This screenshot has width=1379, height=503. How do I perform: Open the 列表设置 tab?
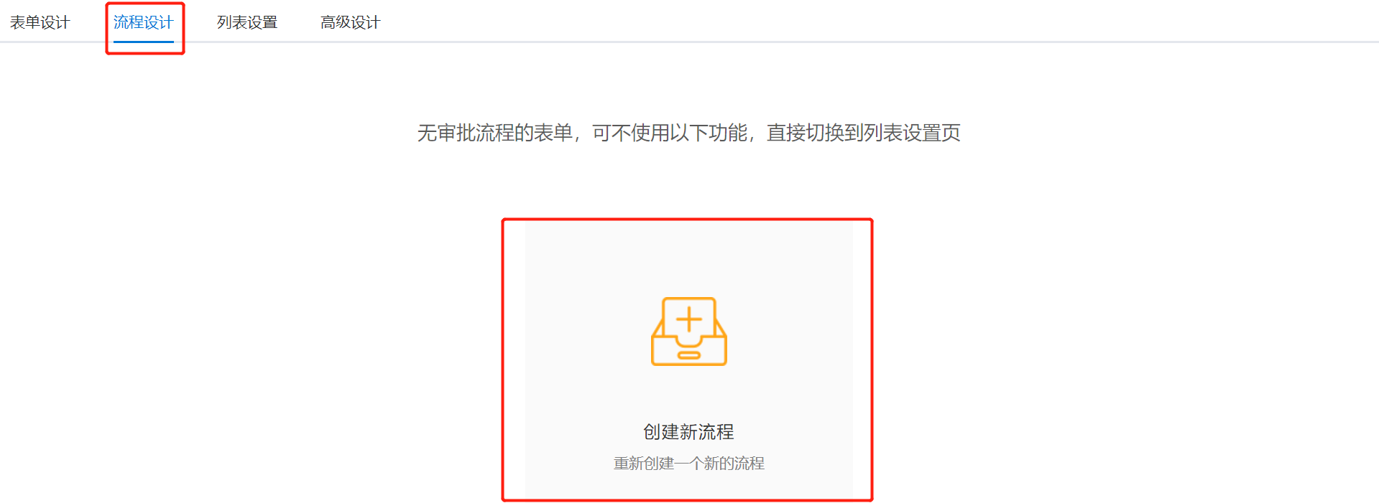(x=246, y=22)
